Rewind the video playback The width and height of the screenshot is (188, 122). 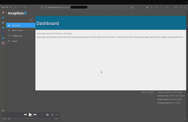point(25,114)
